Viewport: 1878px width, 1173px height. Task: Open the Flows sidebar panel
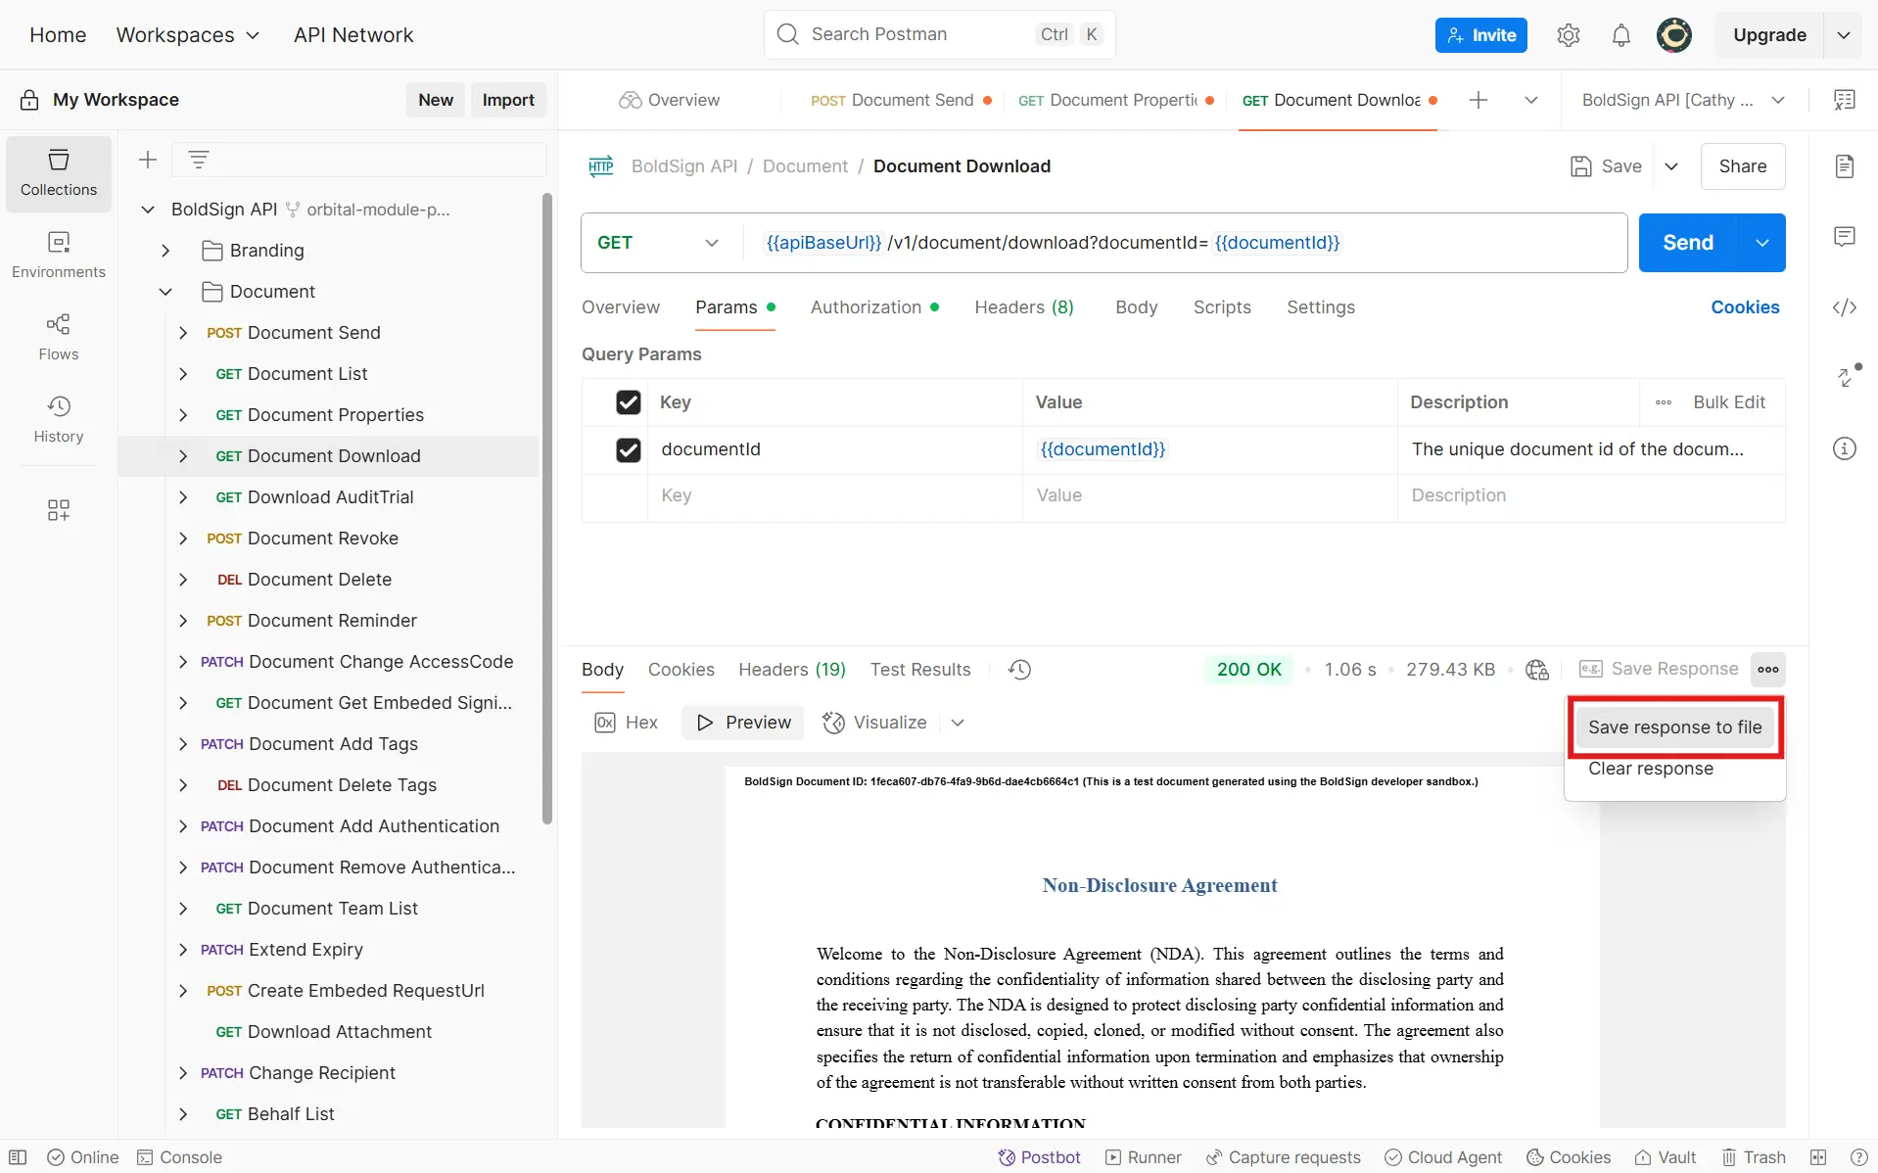pyautogui.click(x=59, y=337)
